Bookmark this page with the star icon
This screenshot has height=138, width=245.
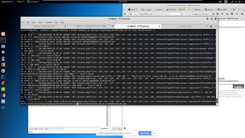(214, 14)
